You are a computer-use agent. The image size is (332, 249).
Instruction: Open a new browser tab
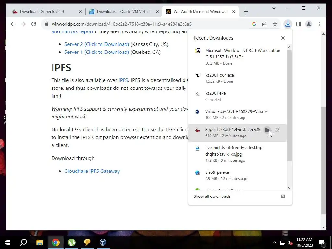[x=246, y=12]
